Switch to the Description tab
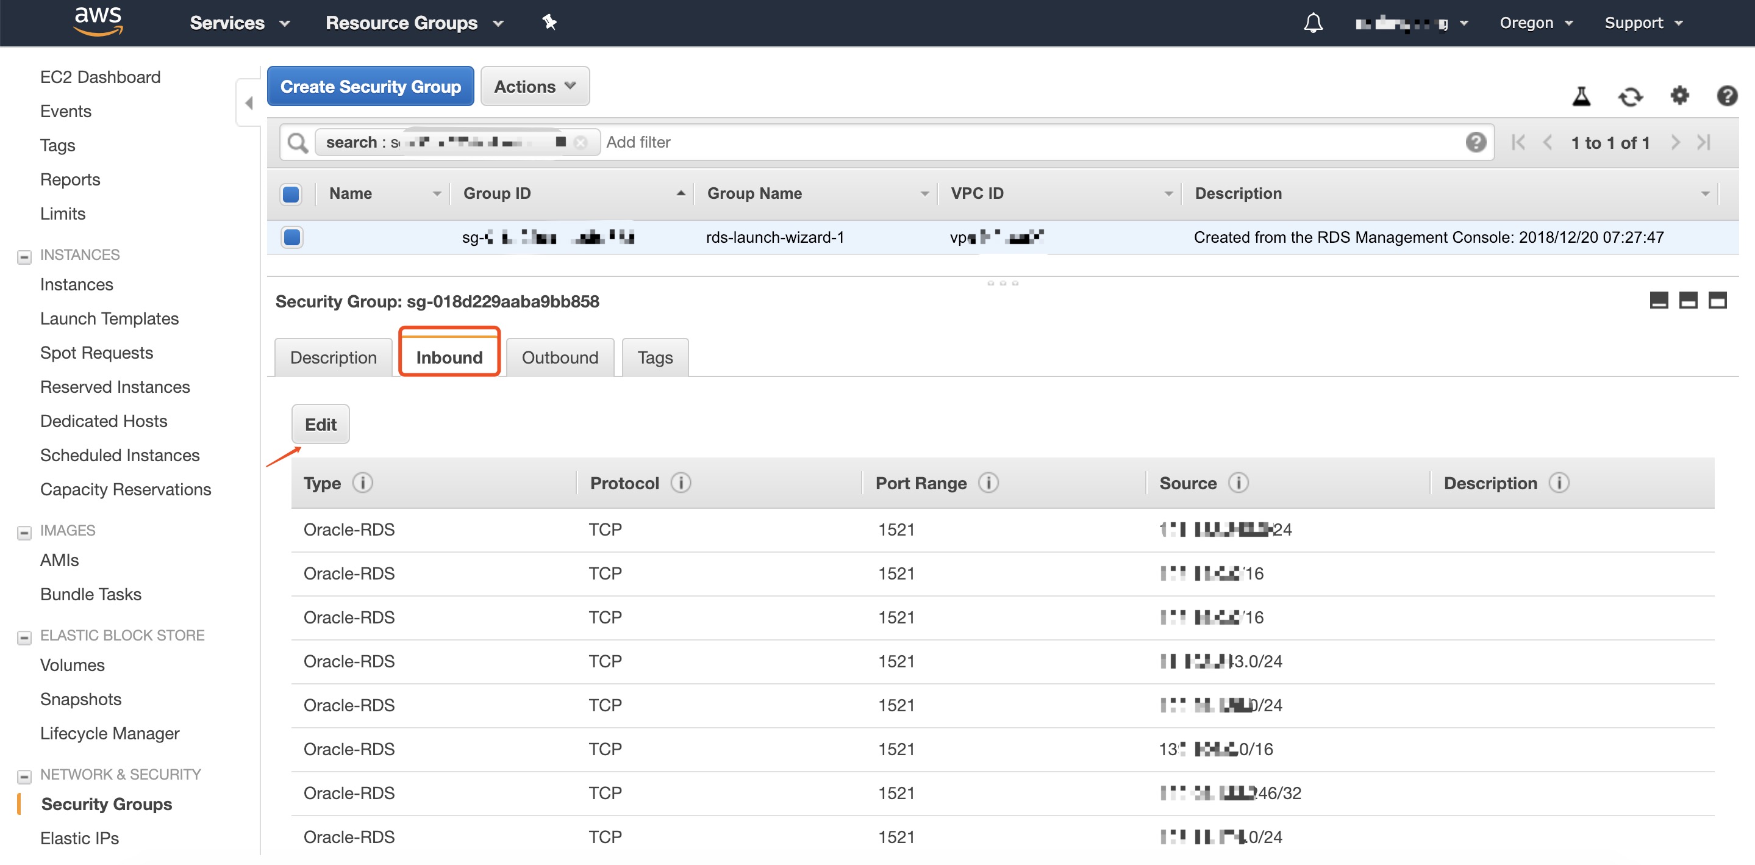Image resolution: width=1755 pixels, height=865 pixels. coord(333,357)
